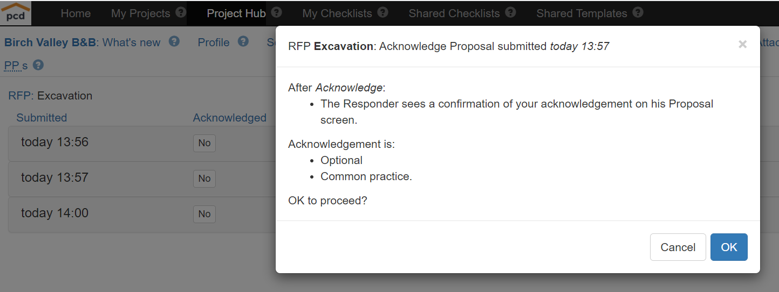Image resolution: width=779 pixels, height=292 pixels.
Task: Cancel the Acknowledge Proposal dialog
Action: 678,247
